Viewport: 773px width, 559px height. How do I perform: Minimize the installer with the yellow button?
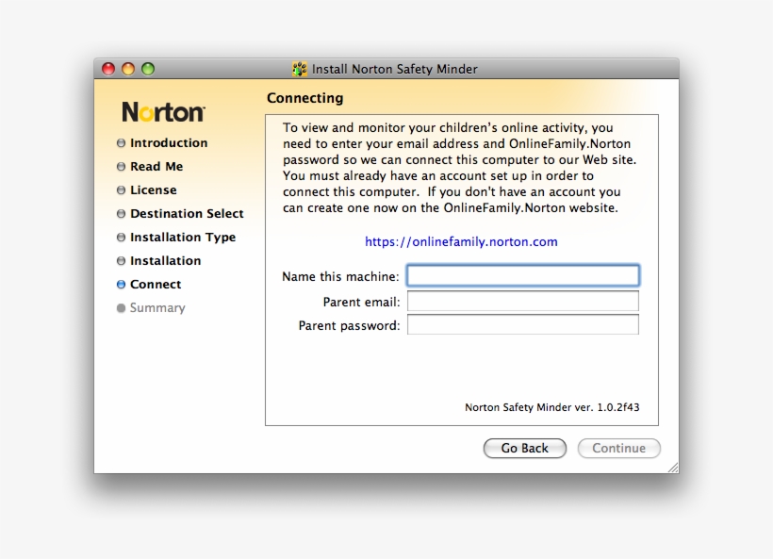pyautogui.click(x=128, y=69)
